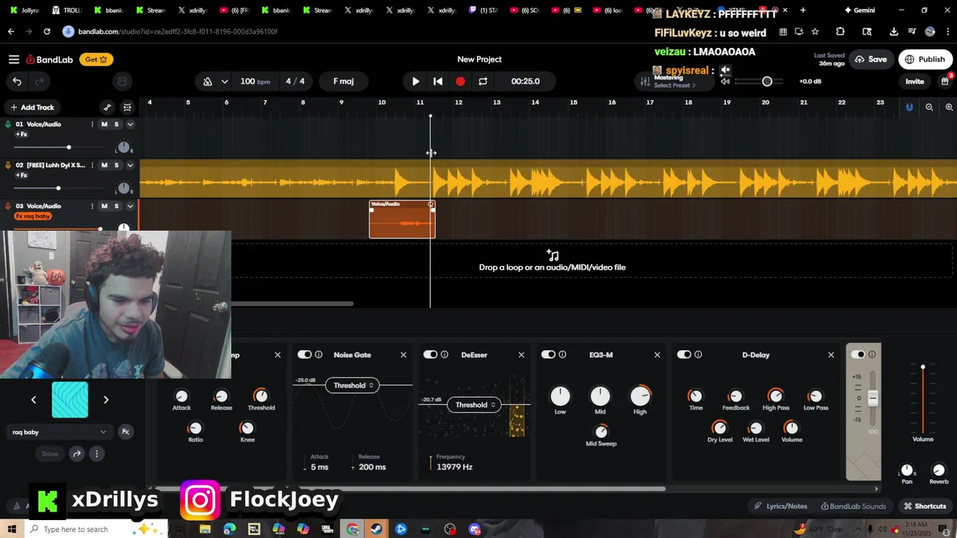Open Noise Gate Threshold parameter dropdown

click(352, 386)
